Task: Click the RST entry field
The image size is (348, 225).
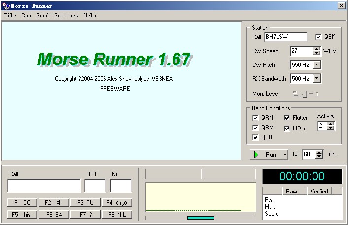Action: point(95,186)
